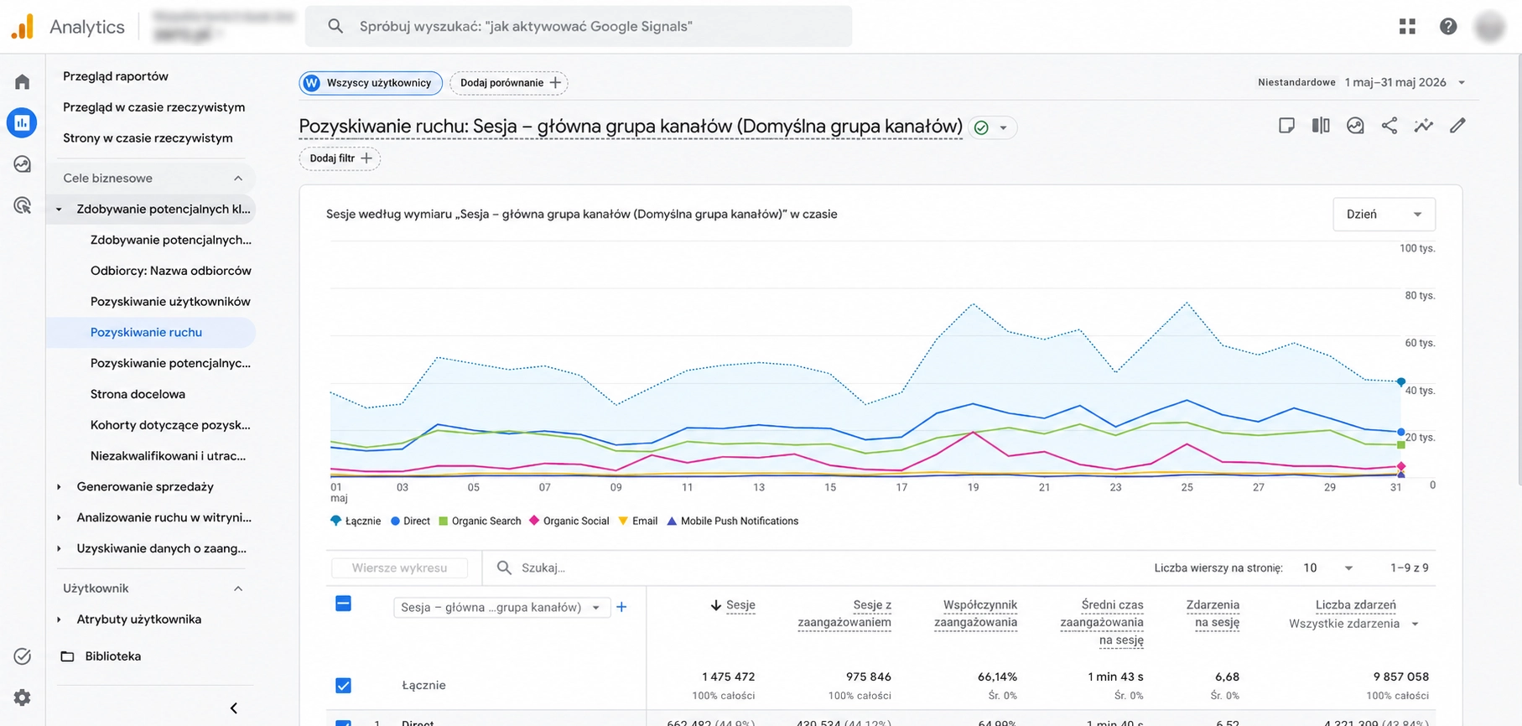Open the user account avatar
This screenshot has width=1522, height=726.
[x=1490, y=27]
